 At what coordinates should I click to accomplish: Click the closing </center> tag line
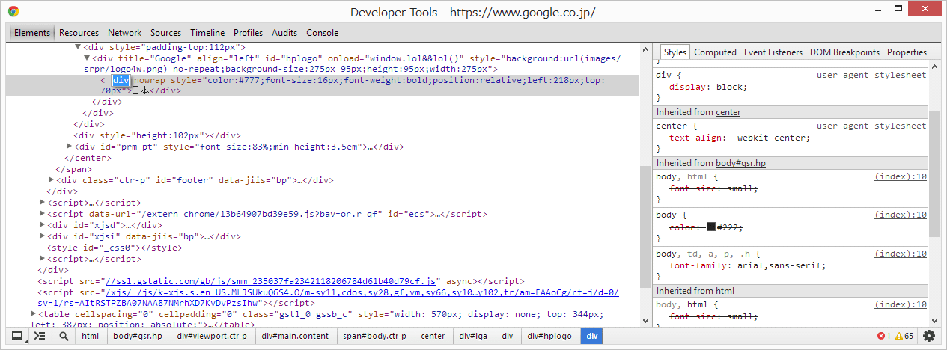tap(88, 159)
